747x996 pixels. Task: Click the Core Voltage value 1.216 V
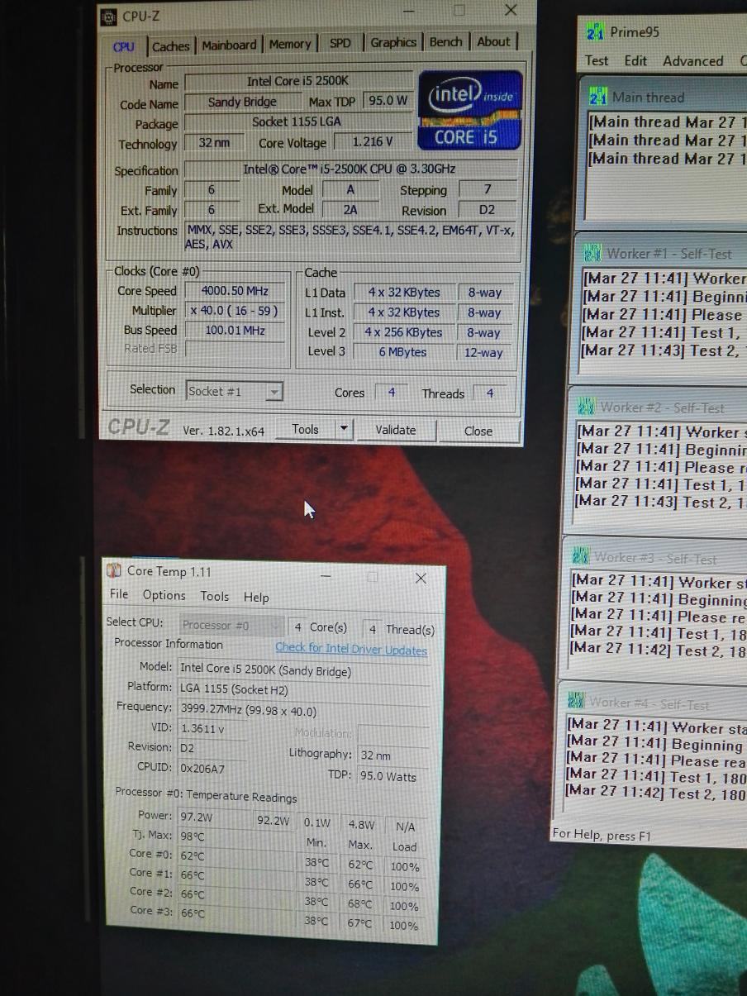373,141
